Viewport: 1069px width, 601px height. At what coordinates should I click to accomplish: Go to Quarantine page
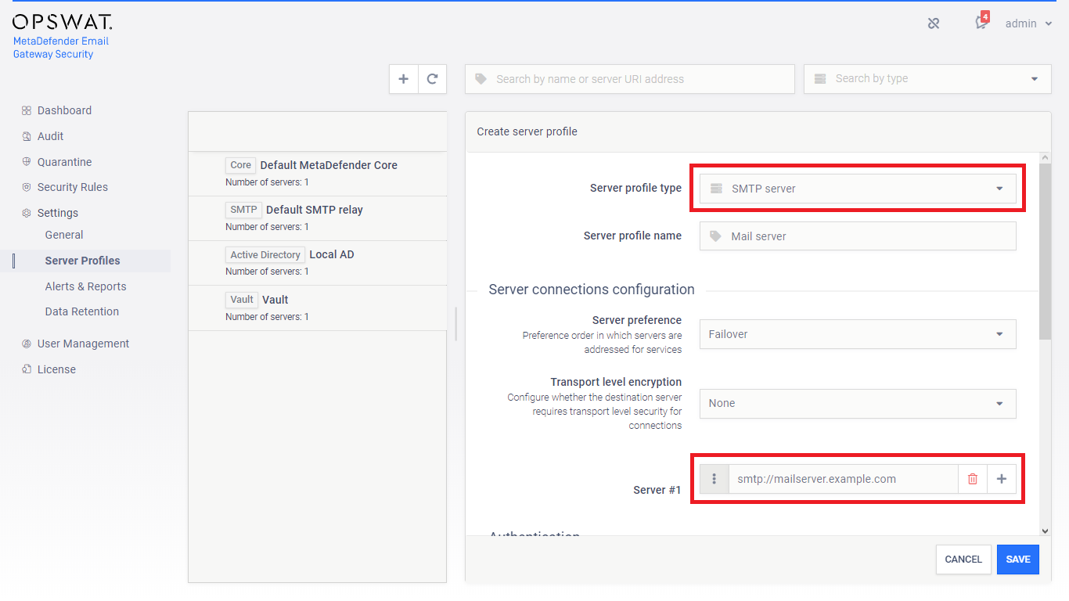[64, 162]
